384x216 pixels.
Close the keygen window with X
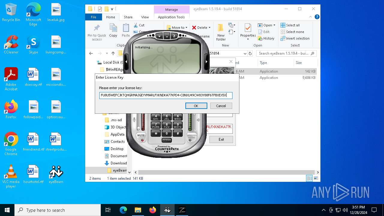231,61
